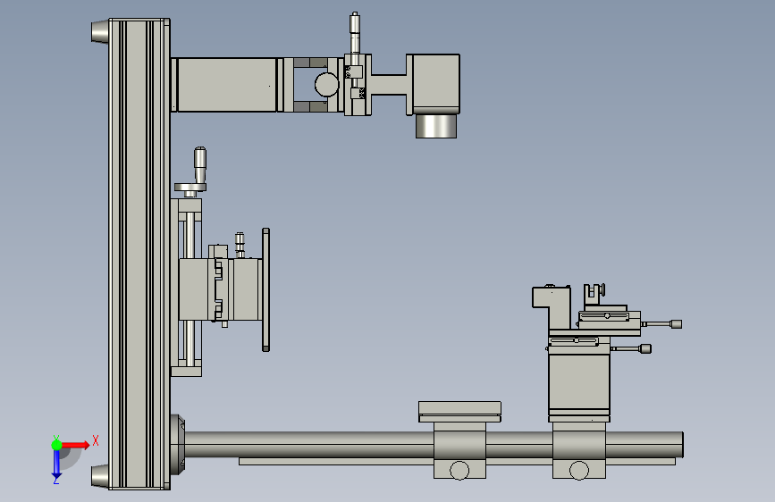Select the thin vertical disc plate on the mid-stage
This screenshot has height=502, width=775.
tap(265, 289)
